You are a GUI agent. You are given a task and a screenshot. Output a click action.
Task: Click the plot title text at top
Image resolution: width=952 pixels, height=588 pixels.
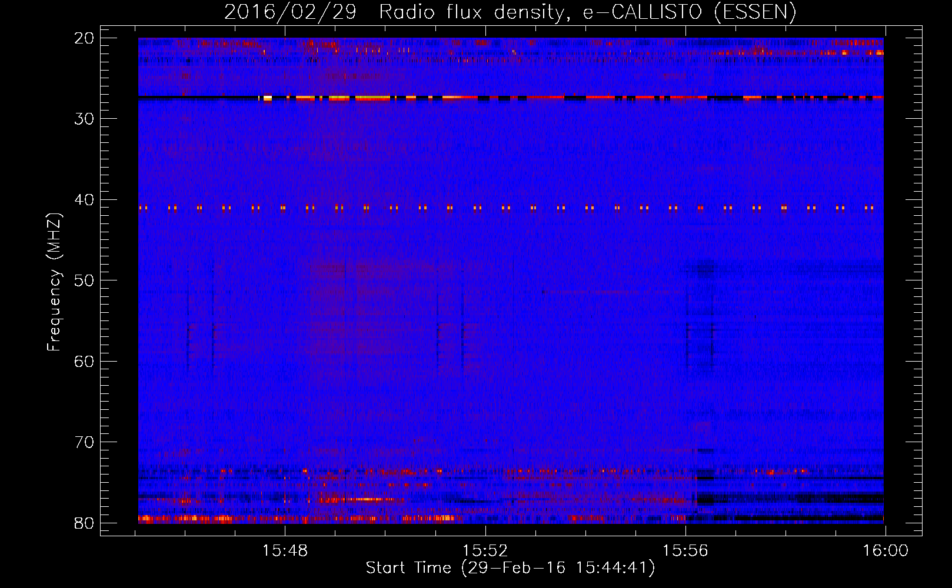point(510,12)
